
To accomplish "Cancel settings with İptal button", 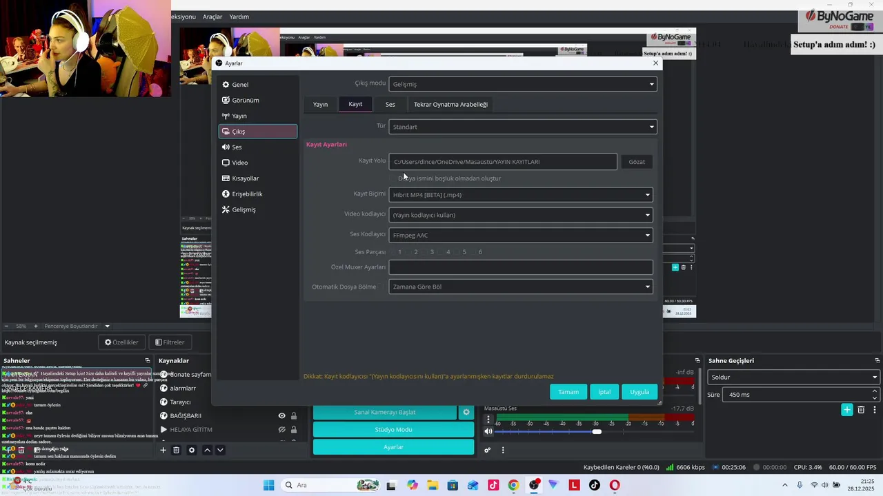I will (604, 392).
